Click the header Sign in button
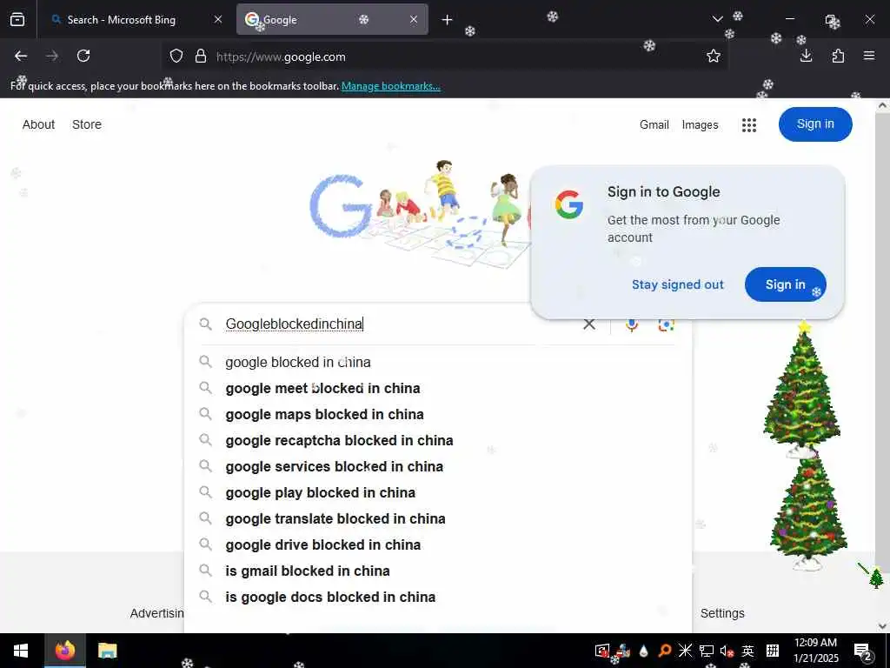Image resolution: width=890 pixels, height=668 pixels. 815,124
